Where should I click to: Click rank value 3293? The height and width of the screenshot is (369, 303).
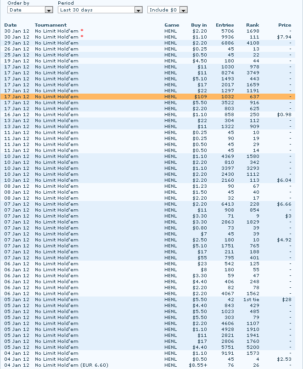point(253,168)
